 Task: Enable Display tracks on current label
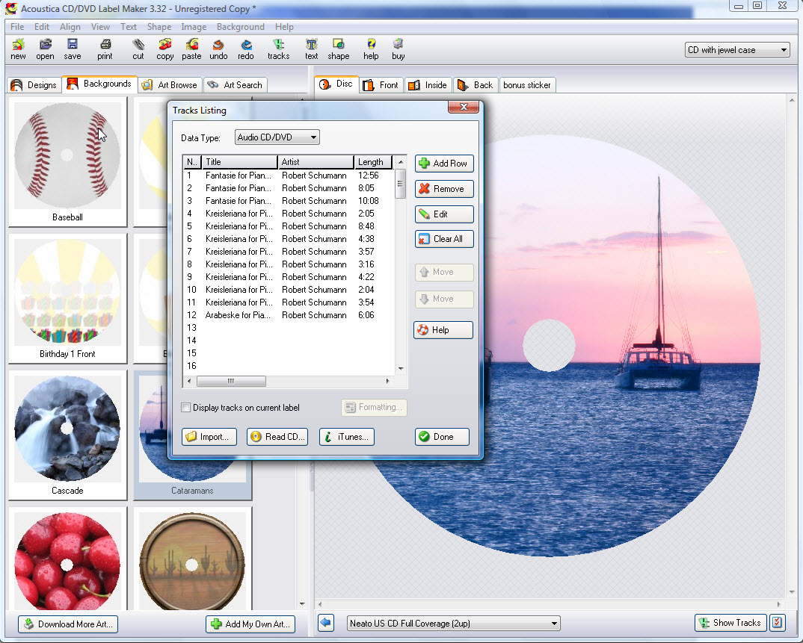coord(186,408)
